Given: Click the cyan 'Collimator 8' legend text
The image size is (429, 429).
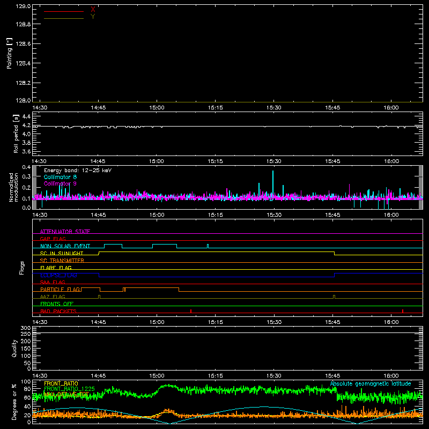Looking at the screenshot, I should coord(60,177).
